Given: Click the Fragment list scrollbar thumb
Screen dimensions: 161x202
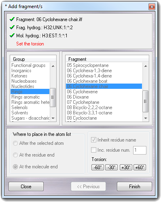Looking at the screenshot, I should [x=145, y=101].
